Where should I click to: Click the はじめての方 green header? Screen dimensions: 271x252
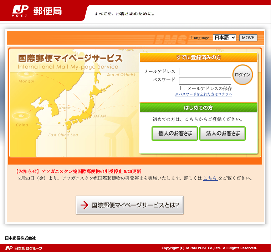pos(199,108)
